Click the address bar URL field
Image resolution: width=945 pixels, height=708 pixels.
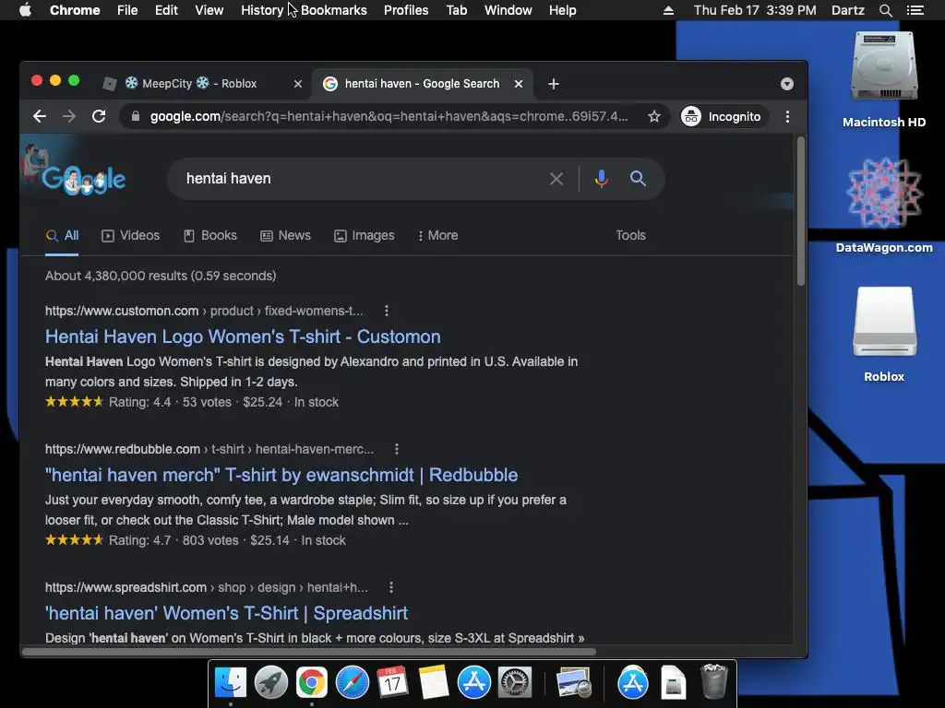pos(389,116)
